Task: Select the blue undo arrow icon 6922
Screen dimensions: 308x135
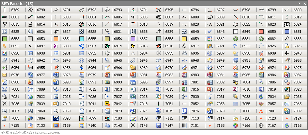Action: (x=236, y=46)
